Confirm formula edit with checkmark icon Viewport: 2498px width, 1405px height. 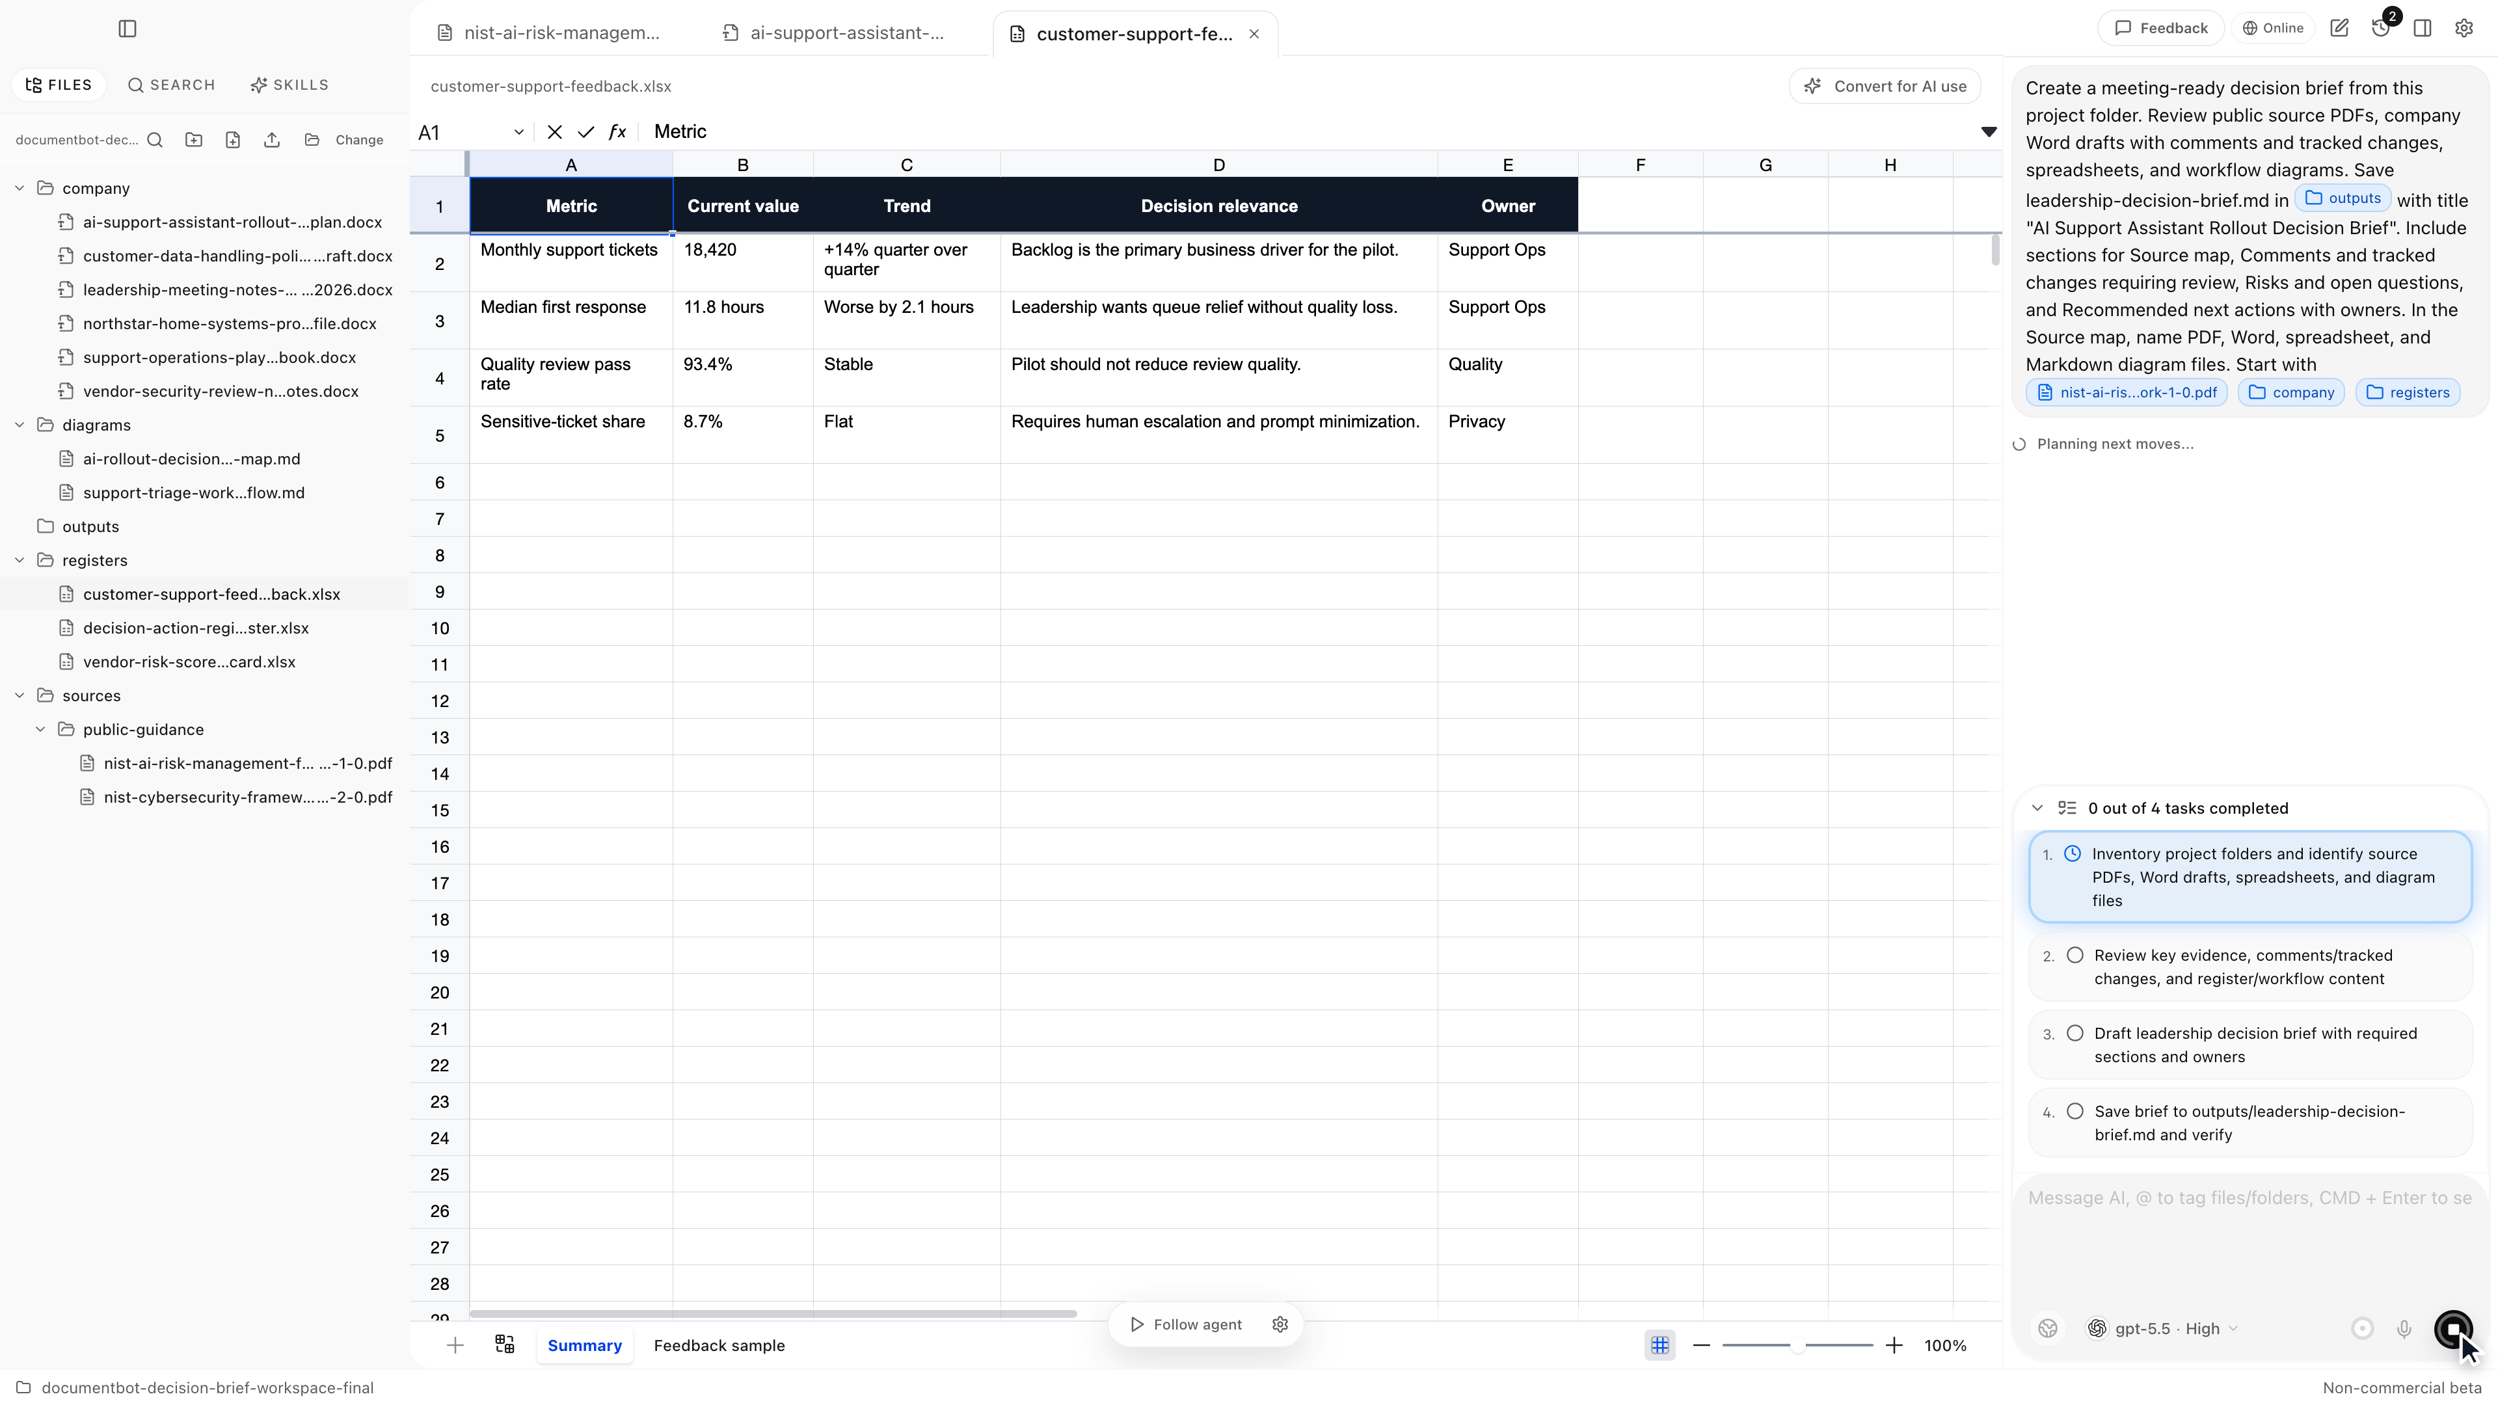[x=585, y=132]
